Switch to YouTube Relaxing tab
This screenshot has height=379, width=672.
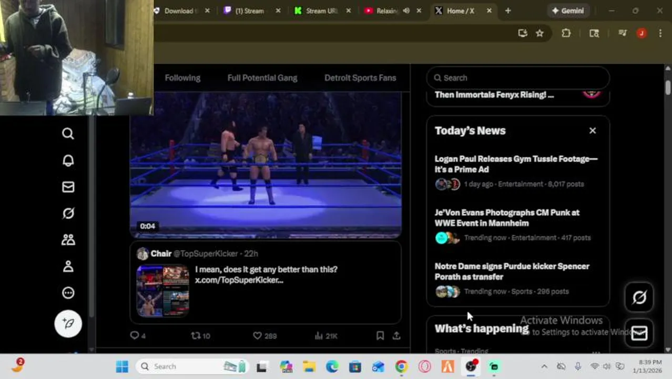pyautogui.click(x=388, y=11)
